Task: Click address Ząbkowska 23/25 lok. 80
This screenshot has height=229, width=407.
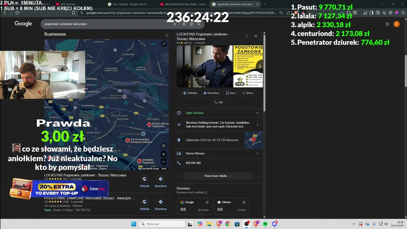Action: [x=212, y=140]
